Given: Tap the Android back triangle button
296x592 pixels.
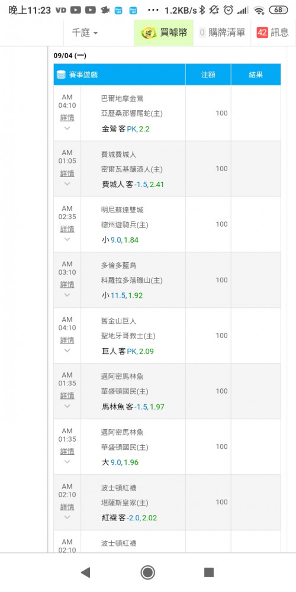Looking at the screenshot, I should pos(86,572).
